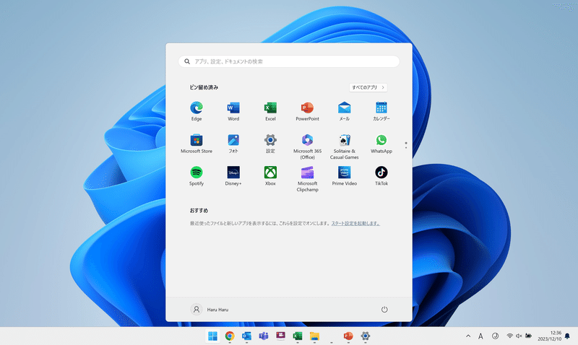Open the WhatsApp app
The width and height of the screenshot is (578, 345).
click(x=381, y=144)
